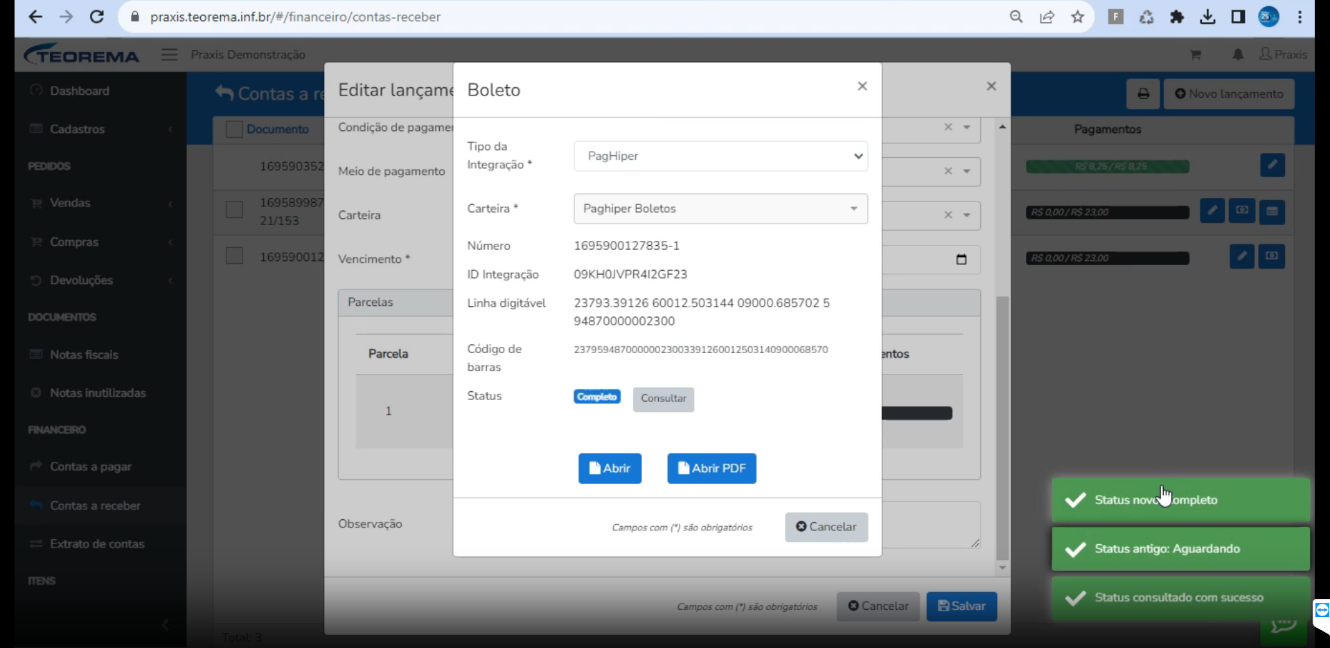Image resolution: width=1330 pixels, height=648 pixels.
Task: Click the browser back arrow
Action: click(x=35, y=17)
